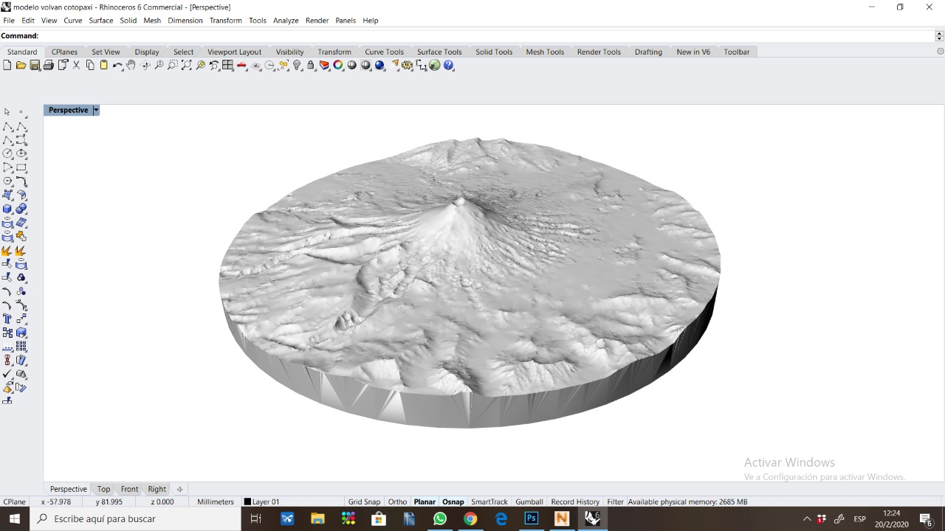
Task: Undo last action with the Undo arrow
Action: [x=117, y=65]
